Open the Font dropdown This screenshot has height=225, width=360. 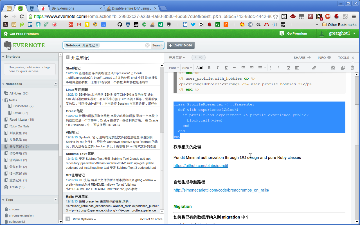click(174, 68)
